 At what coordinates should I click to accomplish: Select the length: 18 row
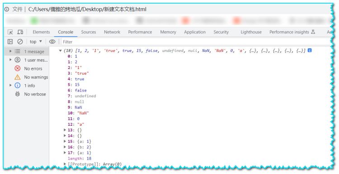(x=80, y=159)
